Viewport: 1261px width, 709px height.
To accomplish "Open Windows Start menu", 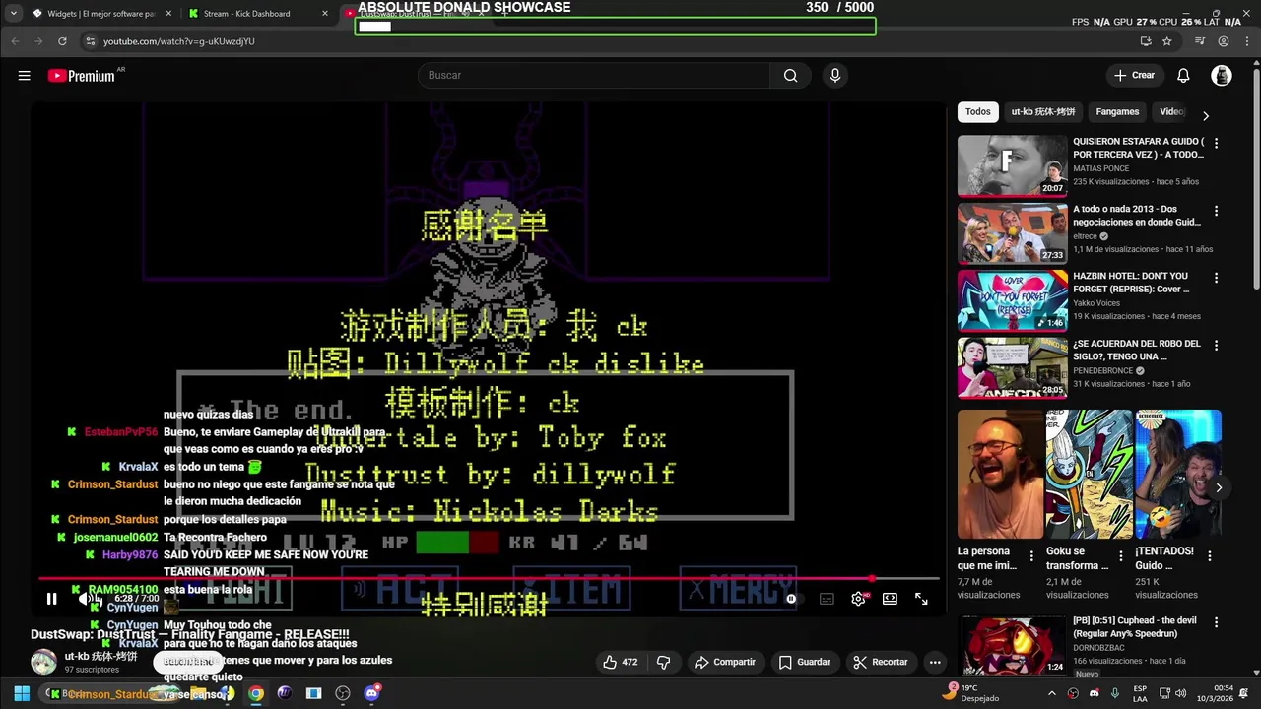I will pos(22,693).
